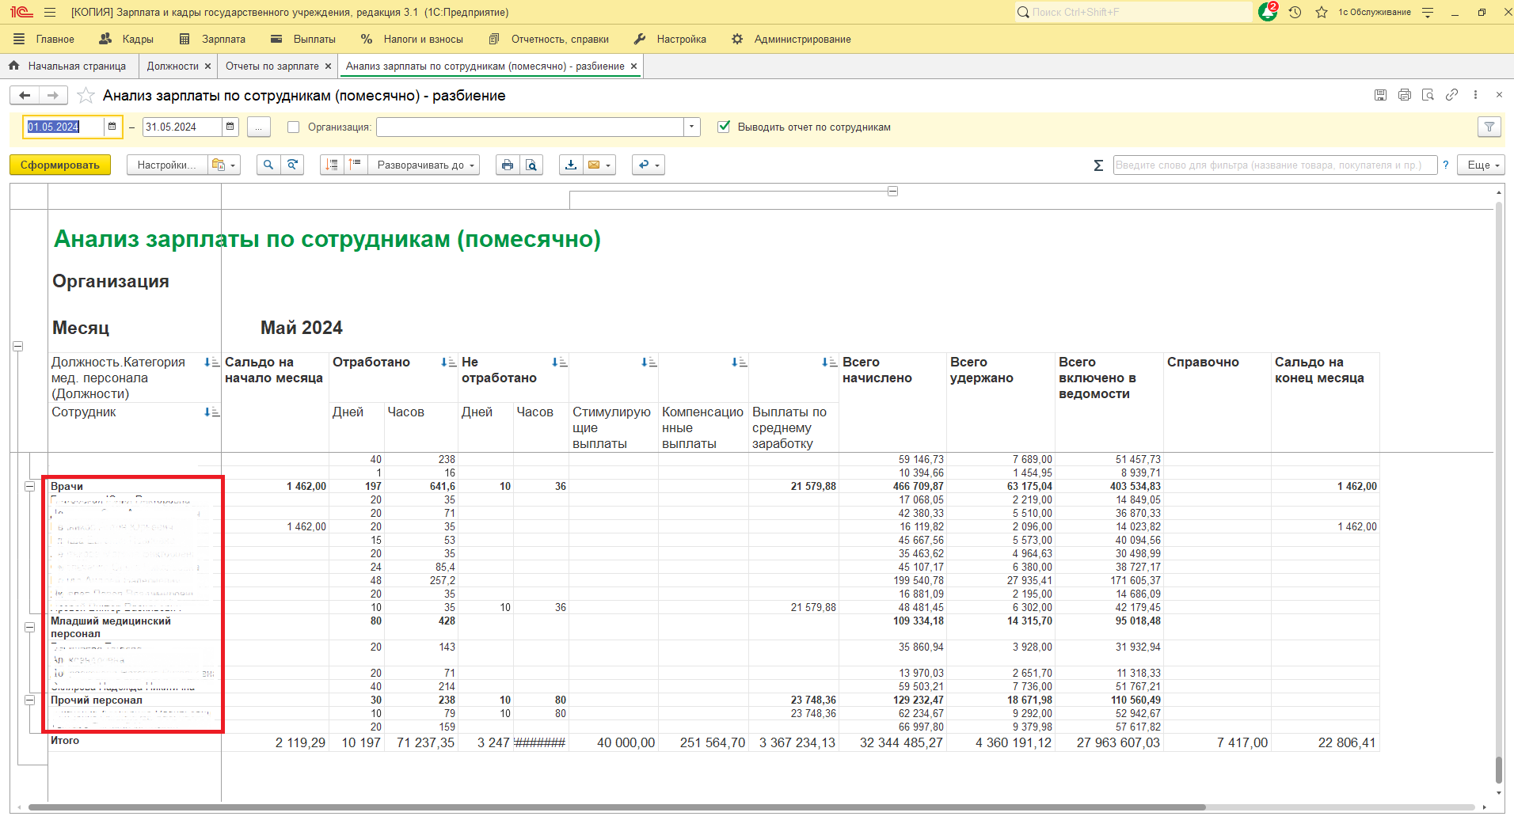Open the Налоги и взносы menu section
This screenshot has height=820, width=1514.
412,39
